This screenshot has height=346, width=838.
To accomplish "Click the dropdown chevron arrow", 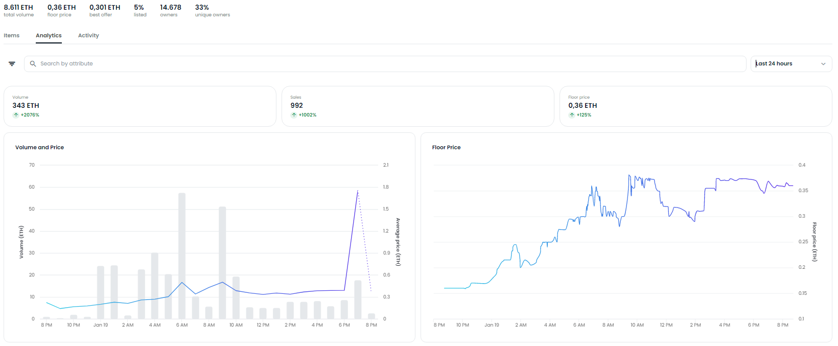I will click(823, 64).
